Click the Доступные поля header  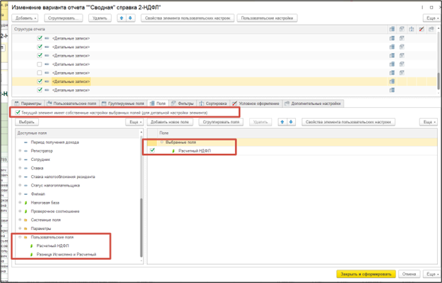point(78,133)
